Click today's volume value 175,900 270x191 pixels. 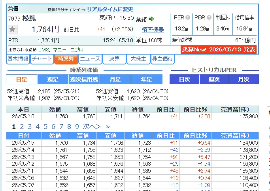coord(249,116)
